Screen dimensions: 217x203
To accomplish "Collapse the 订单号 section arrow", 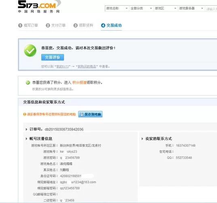I will [26, 130].
